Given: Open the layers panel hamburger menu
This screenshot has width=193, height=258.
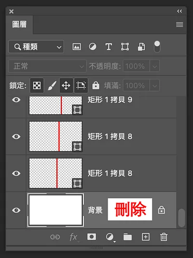Looking at the screenshot, I should tap(179, 25).
